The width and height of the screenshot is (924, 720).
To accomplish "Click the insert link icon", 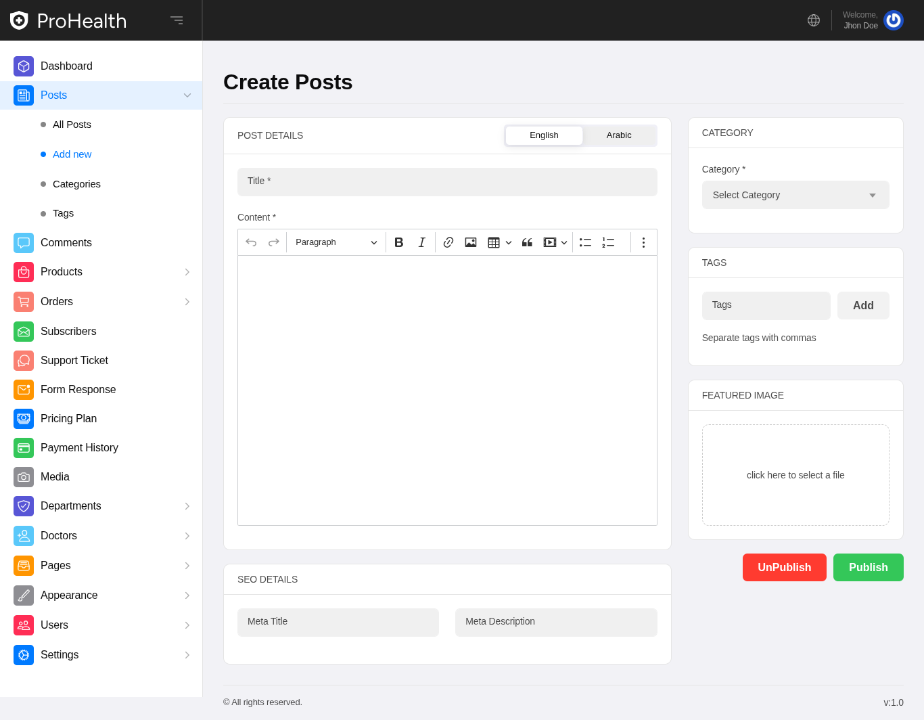I will (448, 242).
